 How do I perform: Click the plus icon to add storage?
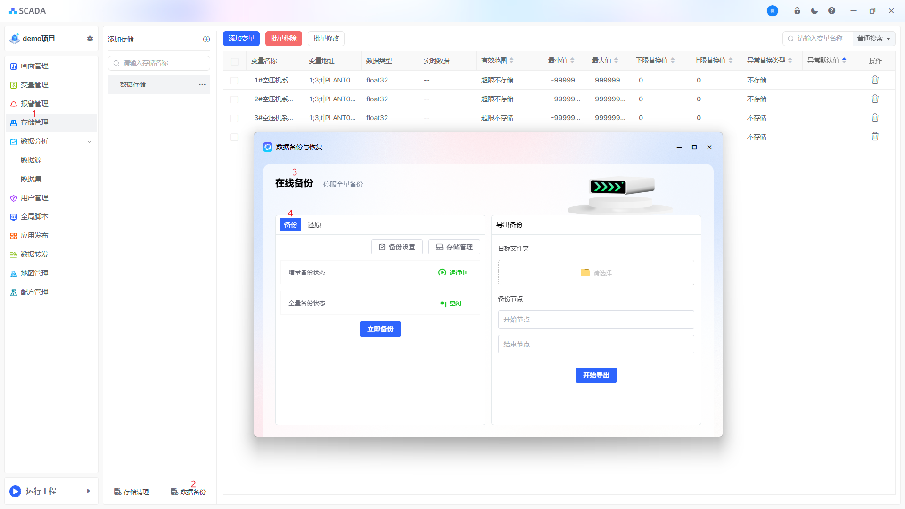206,39
